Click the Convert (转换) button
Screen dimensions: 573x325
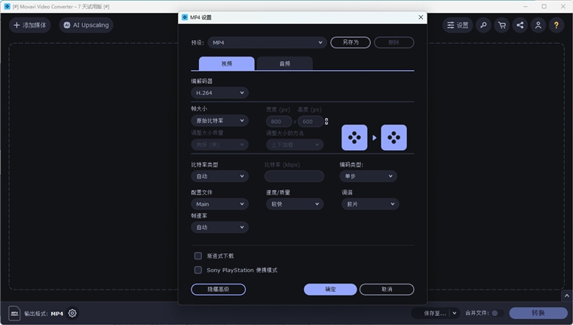(538, 313)
